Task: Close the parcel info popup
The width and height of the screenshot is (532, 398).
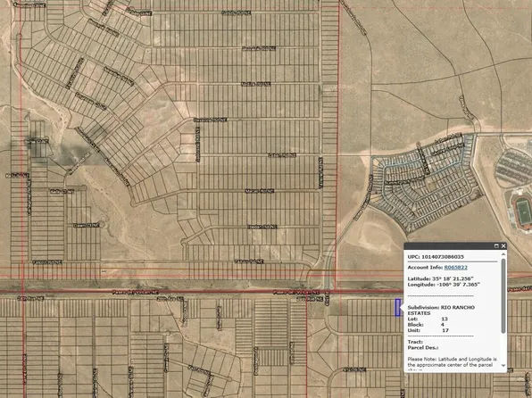Action: tap(503, 246)
